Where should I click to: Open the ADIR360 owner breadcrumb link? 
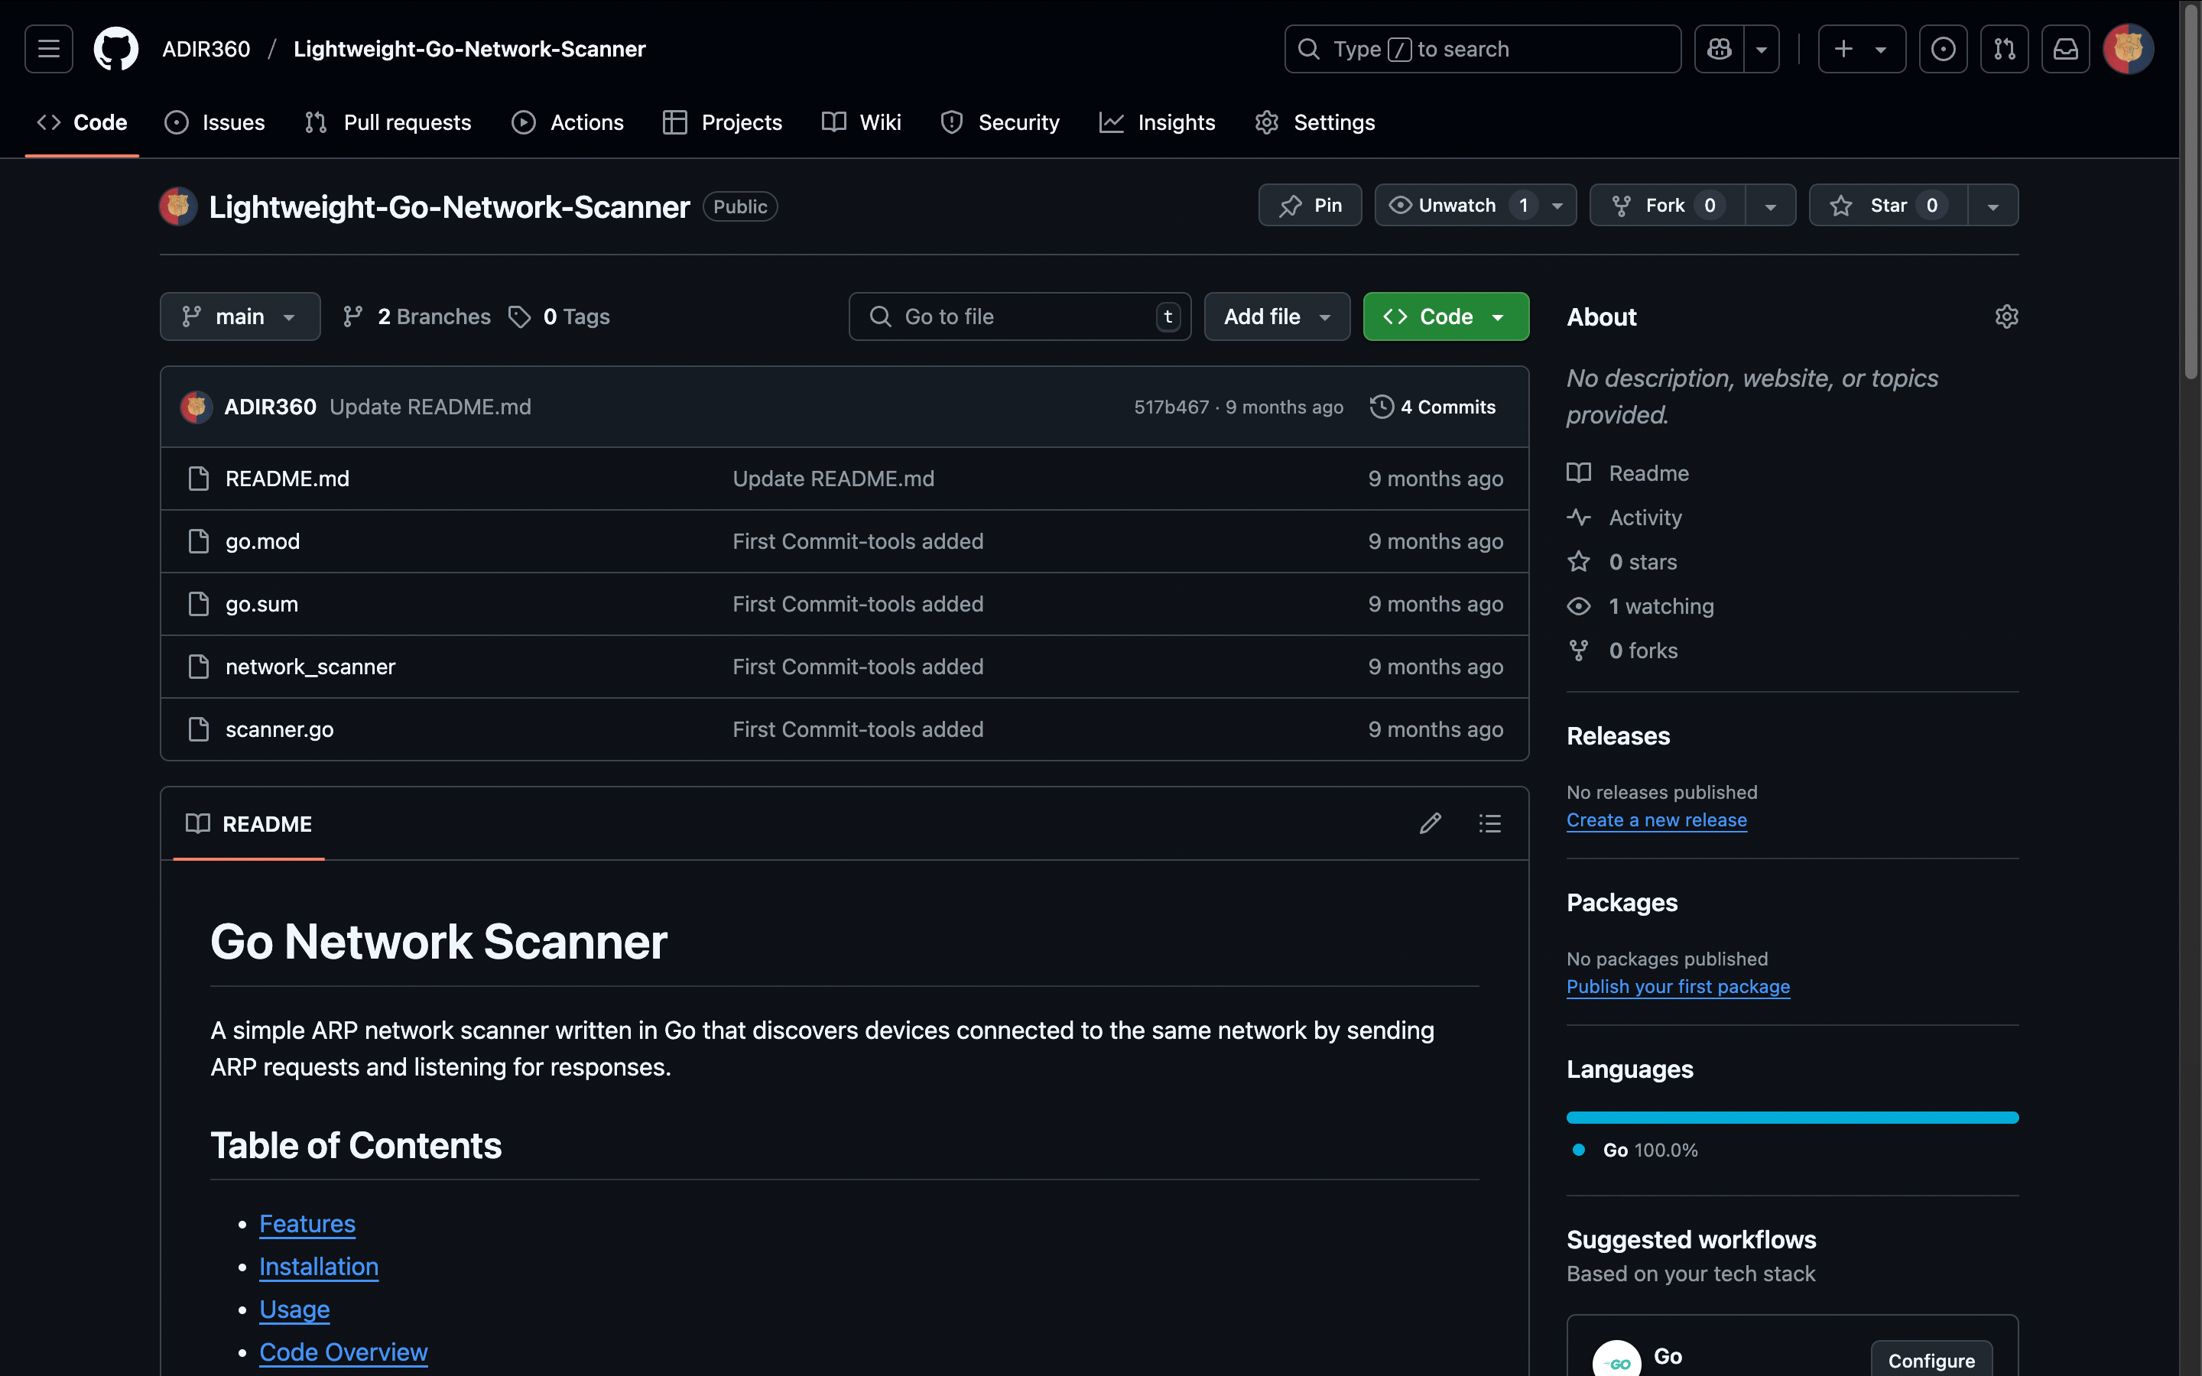coord(206,49)
